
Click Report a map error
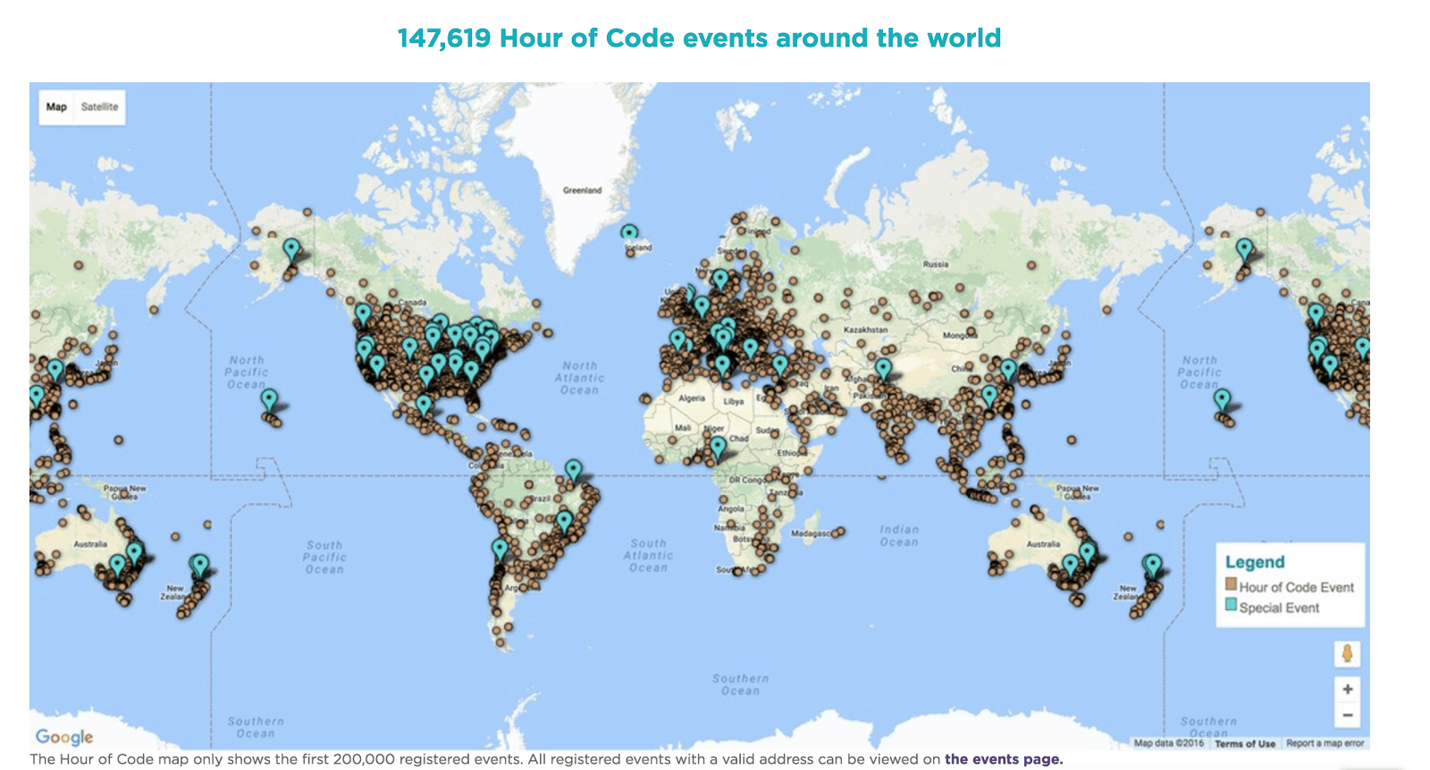click(1325, 743)
